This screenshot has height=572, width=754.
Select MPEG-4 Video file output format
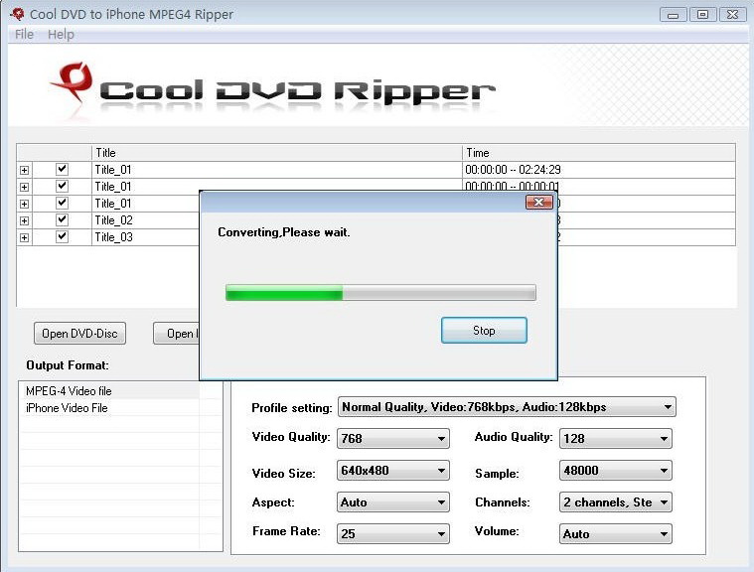pyautogui.click(x=69, y=391)
